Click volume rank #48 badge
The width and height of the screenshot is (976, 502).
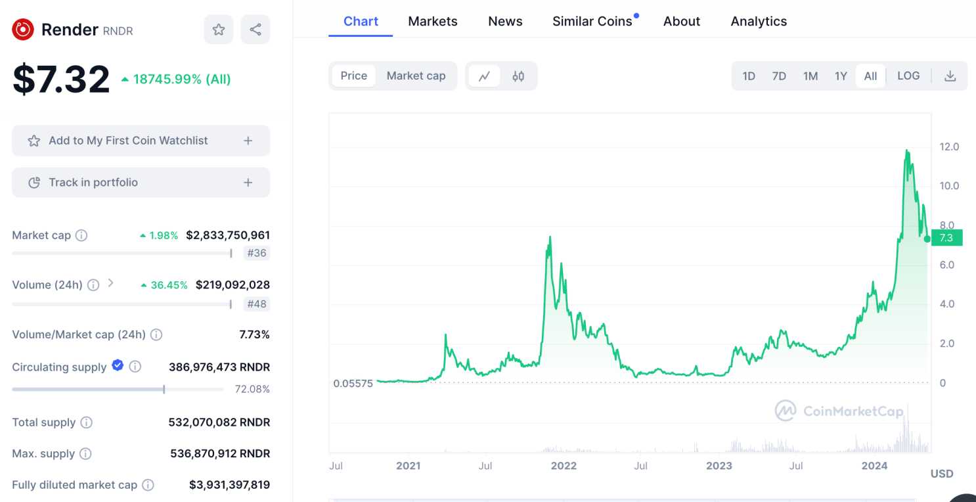coord(256,304)
